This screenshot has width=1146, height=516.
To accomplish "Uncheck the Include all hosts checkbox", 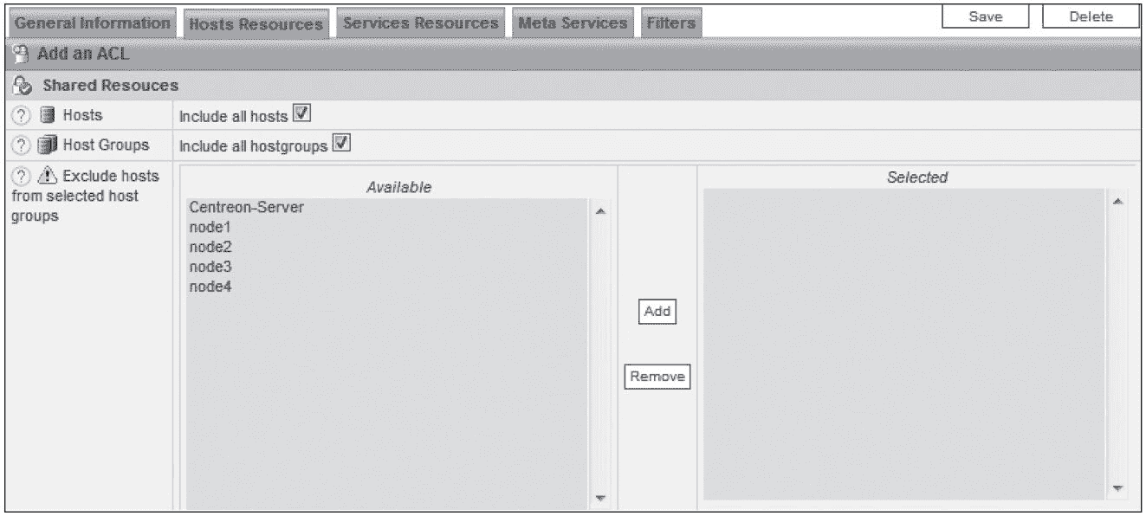I will click(301, 113).
